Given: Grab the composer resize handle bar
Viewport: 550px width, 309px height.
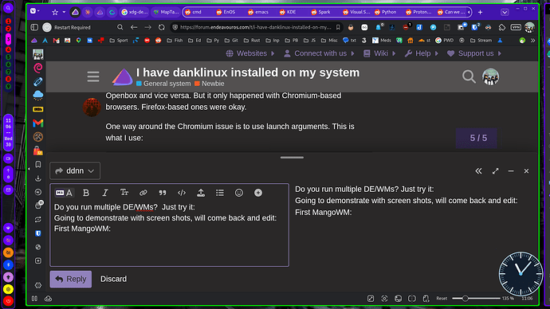Looking at the screenshot, I should tap(292, 158).
